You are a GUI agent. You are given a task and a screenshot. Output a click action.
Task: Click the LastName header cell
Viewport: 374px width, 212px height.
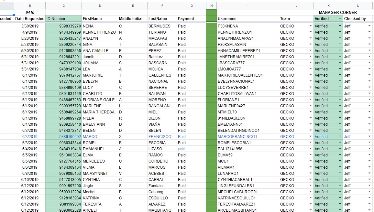point(162,18)
